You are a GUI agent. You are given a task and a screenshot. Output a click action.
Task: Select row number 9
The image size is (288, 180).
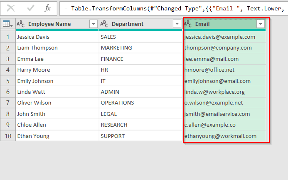(8, 125)
